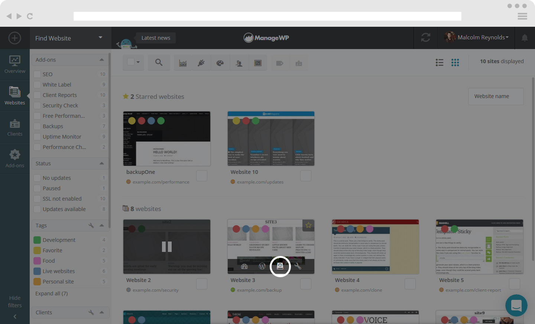Image resolution: width=535 pixels, height=324 pixels.
Task: Edit tags with wrench icon
Action: tap(91, 225)
